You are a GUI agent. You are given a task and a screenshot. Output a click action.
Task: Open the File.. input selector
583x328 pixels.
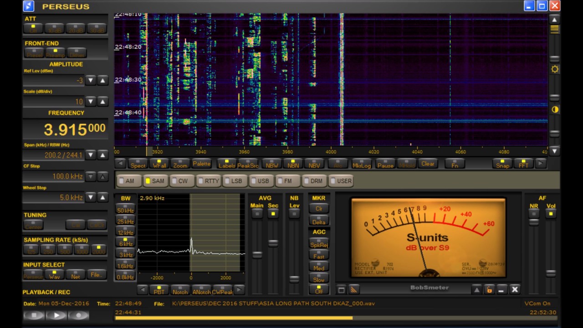(x=97, y=274)
